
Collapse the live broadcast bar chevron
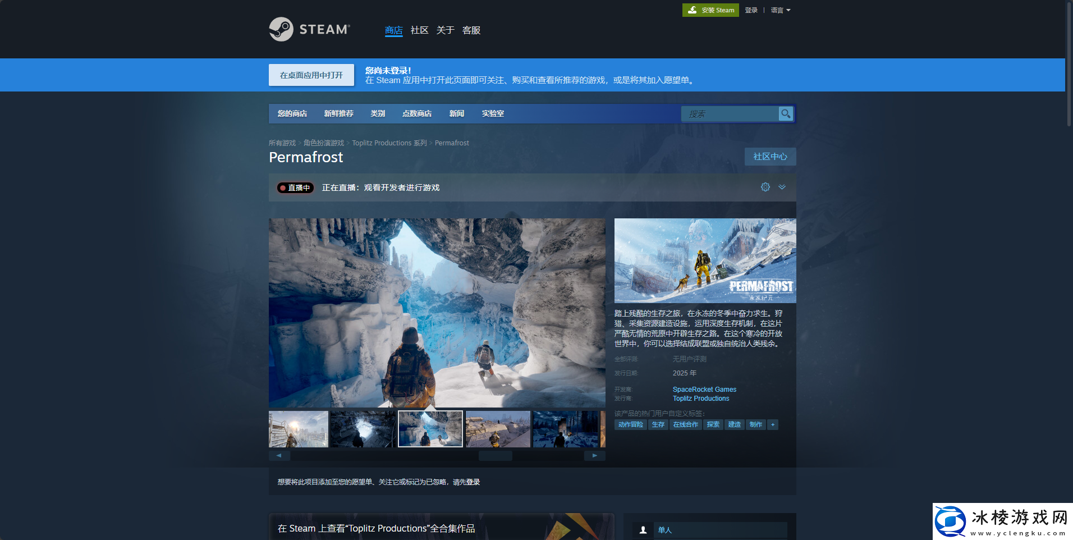point(782,187)
